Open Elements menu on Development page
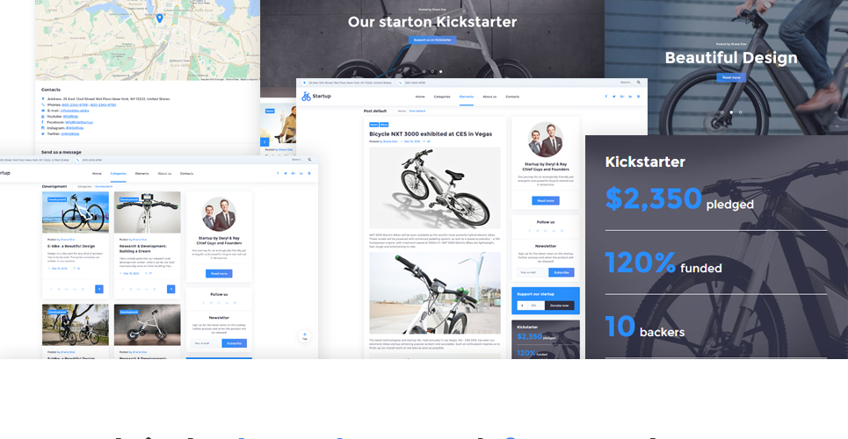848x439 pixels. 141,174
